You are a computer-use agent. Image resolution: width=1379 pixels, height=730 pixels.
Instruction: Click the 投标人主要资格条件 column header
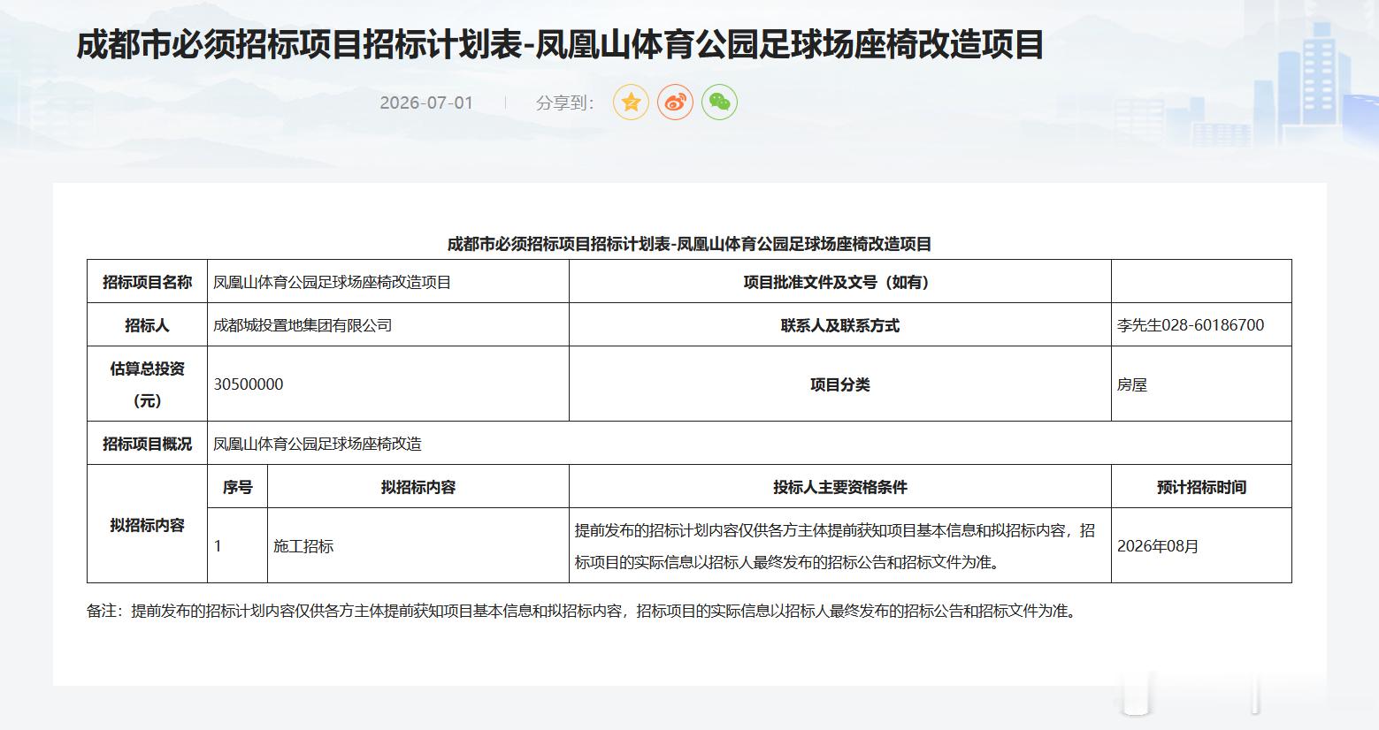click(x=839, y=487)
